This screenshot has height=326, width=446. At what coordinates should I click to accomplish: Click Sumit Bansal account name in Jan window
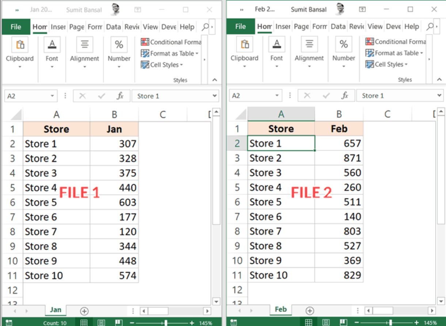pyautogui.click(x=84, y=10)
